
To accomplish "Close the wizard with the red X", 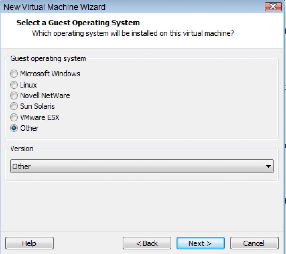I will 273,6.
